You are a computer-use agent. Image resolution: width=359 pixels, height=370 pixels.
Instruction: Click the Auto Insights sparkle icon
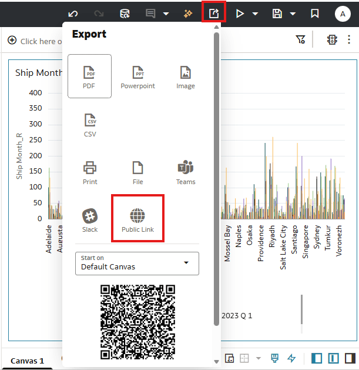pos(188,14)
